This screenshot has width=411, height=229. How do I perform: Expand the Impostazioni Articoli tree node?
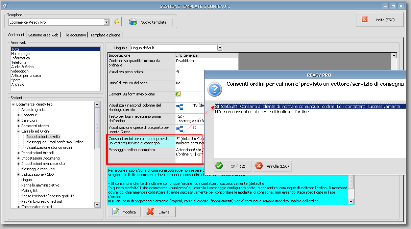pos(18,153)
